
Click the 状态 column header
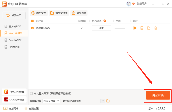(119, 21)
